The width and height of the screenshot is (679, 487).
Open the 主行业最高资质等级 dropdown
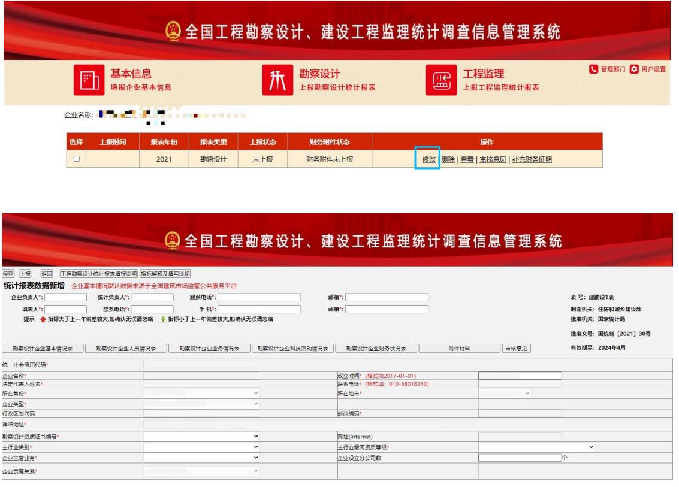(x=538, y=446)
